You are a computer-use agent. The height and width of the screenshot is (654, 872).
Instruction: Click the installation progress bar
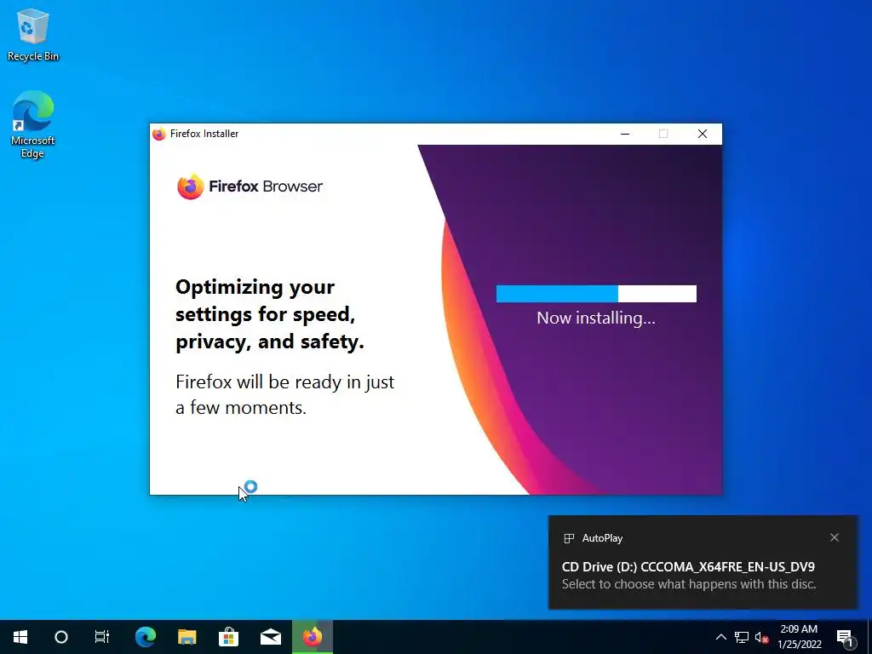click(x=596, y=294)
